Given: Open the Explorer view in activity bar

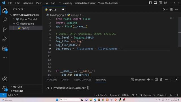Looking at the screenshot, I should click(5, 11).
